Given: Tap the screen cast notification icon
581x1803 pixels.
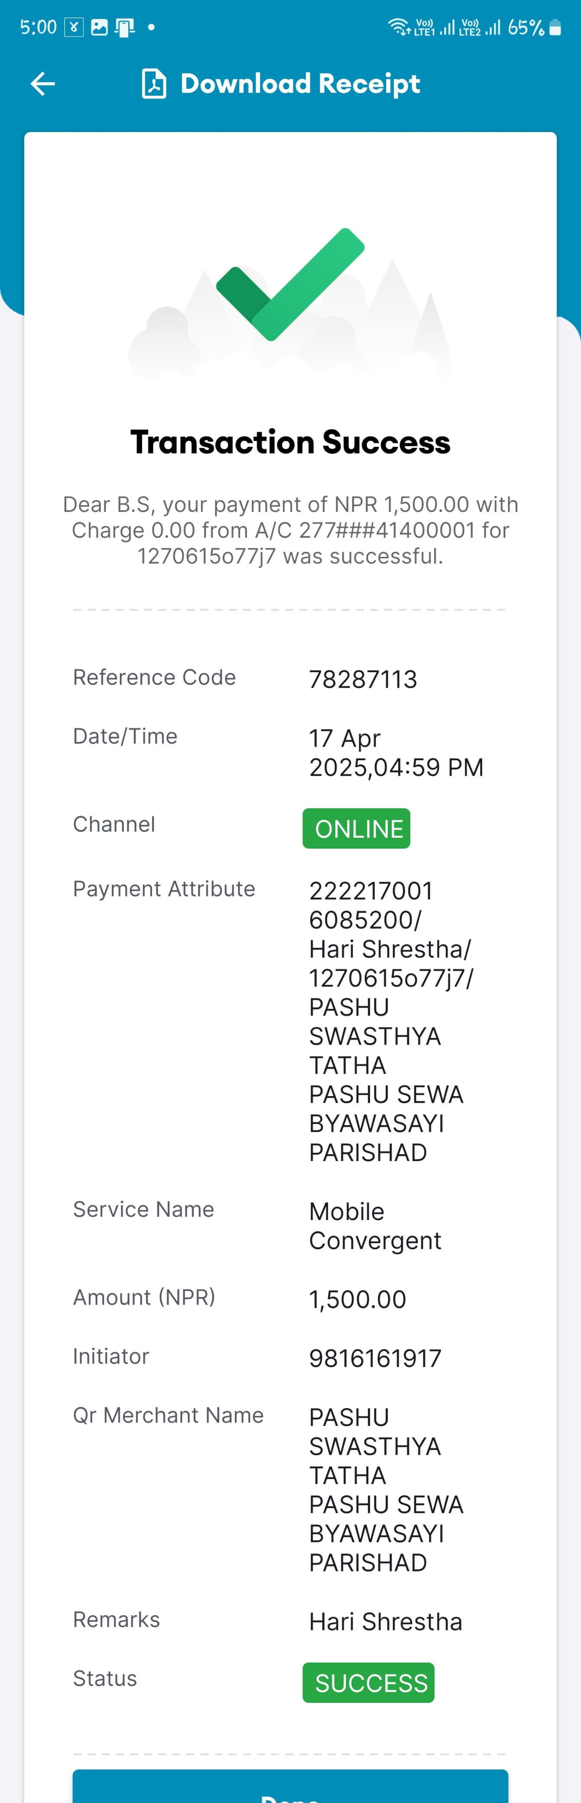Looking at the screenshot, I should (x=125, y=28).
